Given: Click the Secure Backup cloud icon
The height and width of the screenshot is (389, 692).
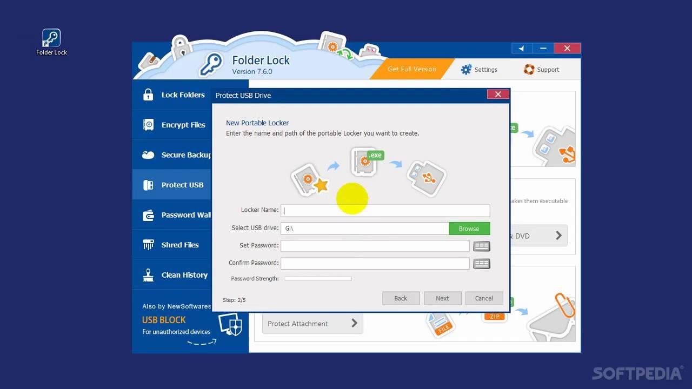Looking at the screenshot, I should 148,155.
